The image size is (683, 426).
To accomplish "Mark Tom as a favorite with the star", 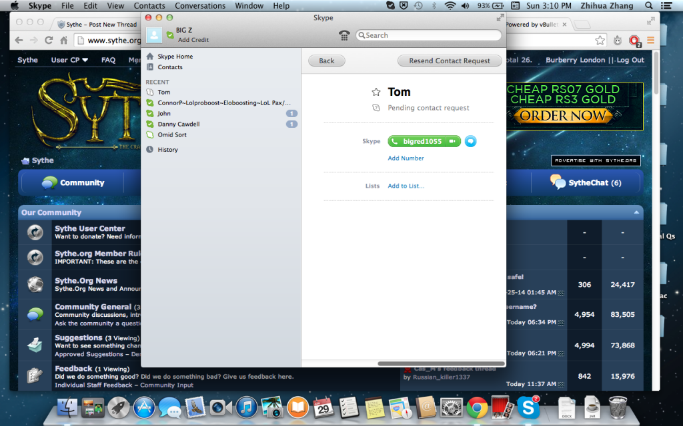I will [376, 92].
